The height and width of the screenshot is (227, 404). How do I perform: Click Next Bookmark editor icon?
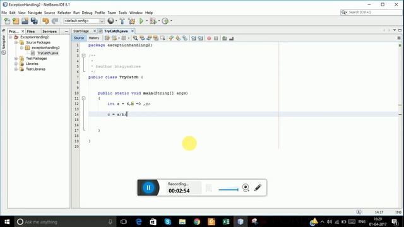coord(178,38)
